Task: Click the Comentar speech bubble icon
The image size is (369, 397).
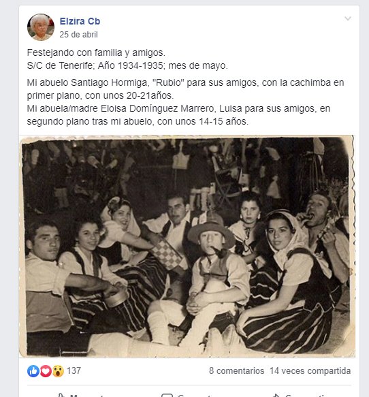Action: (167, 395)
